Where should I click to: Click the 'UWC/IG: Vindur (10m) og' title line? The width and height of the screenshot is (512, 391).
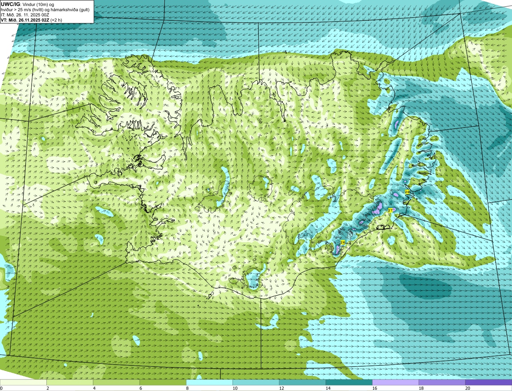coord(27,4)
